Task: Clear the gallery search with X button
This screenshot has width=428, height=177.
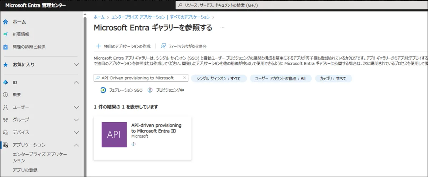Action: coord(184,78)
